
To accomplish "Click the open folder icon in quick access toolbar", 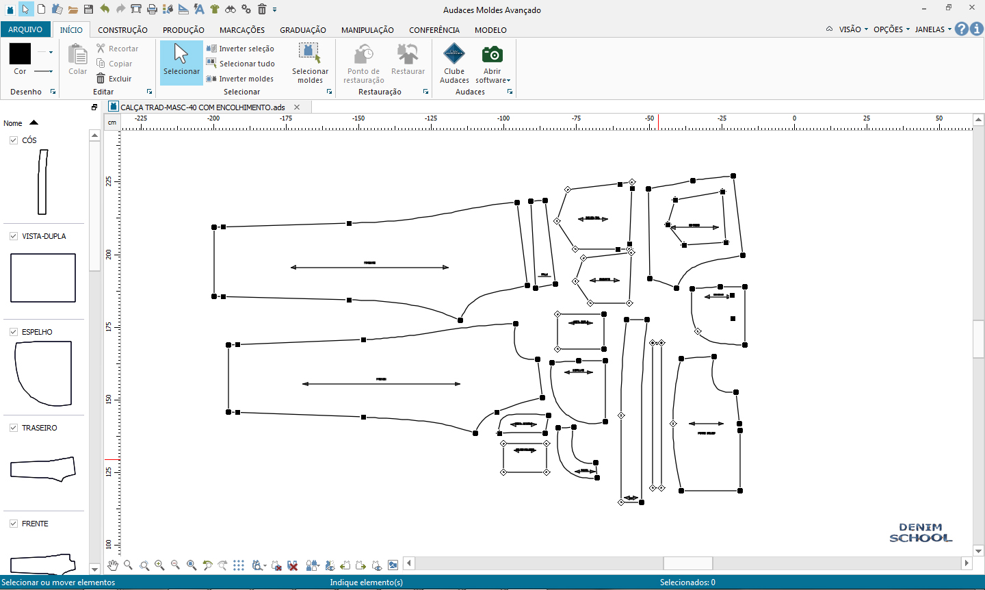I will point(73,10).
